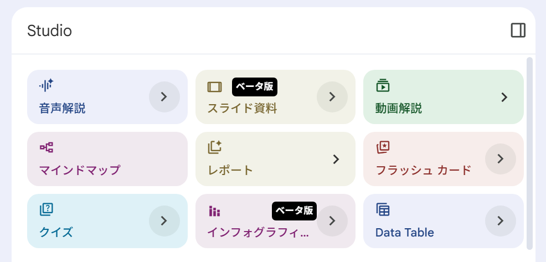Expand クイズ options chevron

[x=164, y=220]
